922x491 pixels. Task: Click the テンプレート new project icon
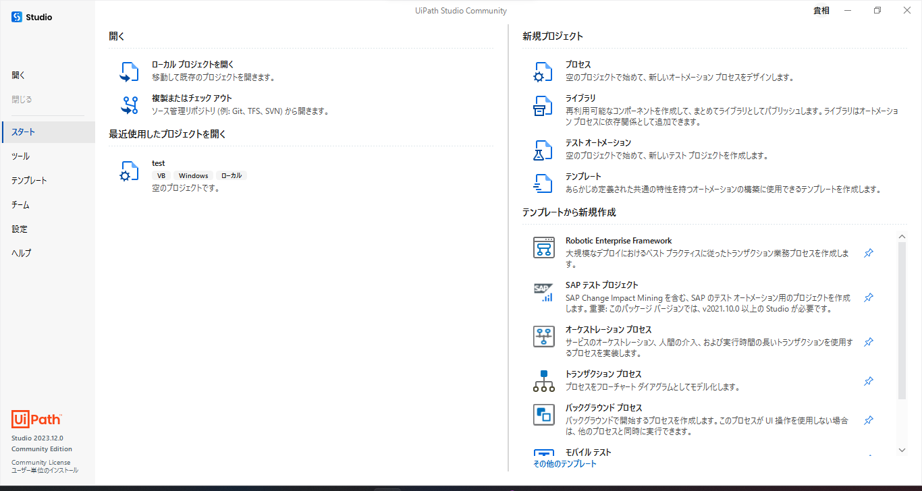point(543,183)
